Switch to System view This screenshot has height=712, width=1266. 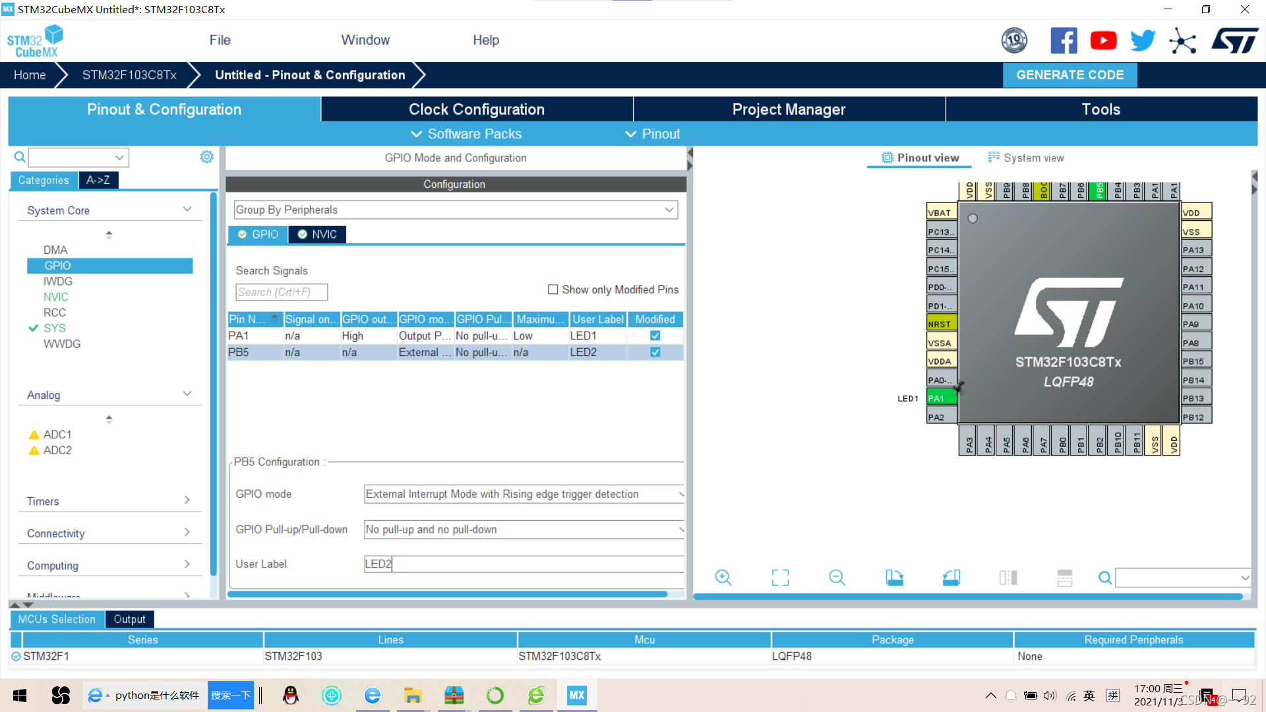[x=1026, y=158]
